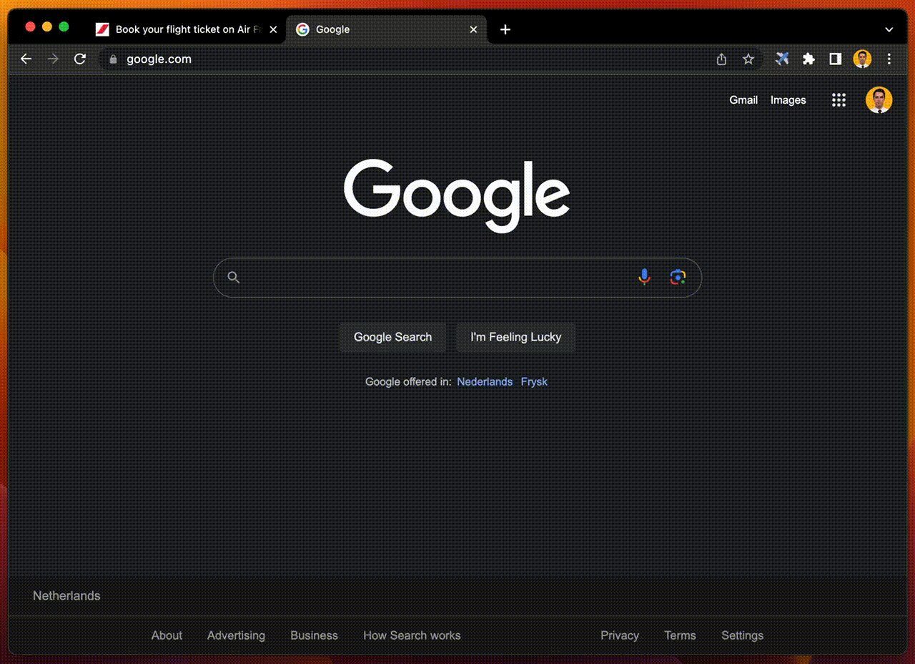Screen dimensions: 915x664
Task: Open the Settings footer menu
Action: coord(742,635)
